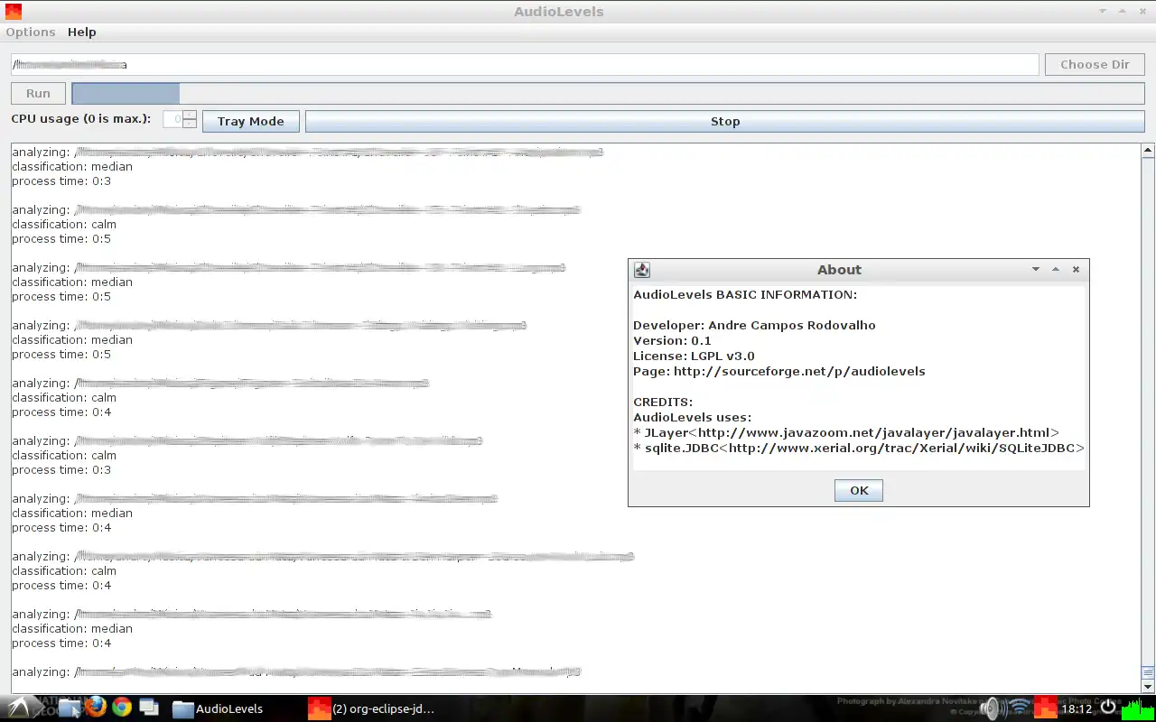Click 'AudioLevels BASIC INFORMATION:' heading

coord(745,294)
